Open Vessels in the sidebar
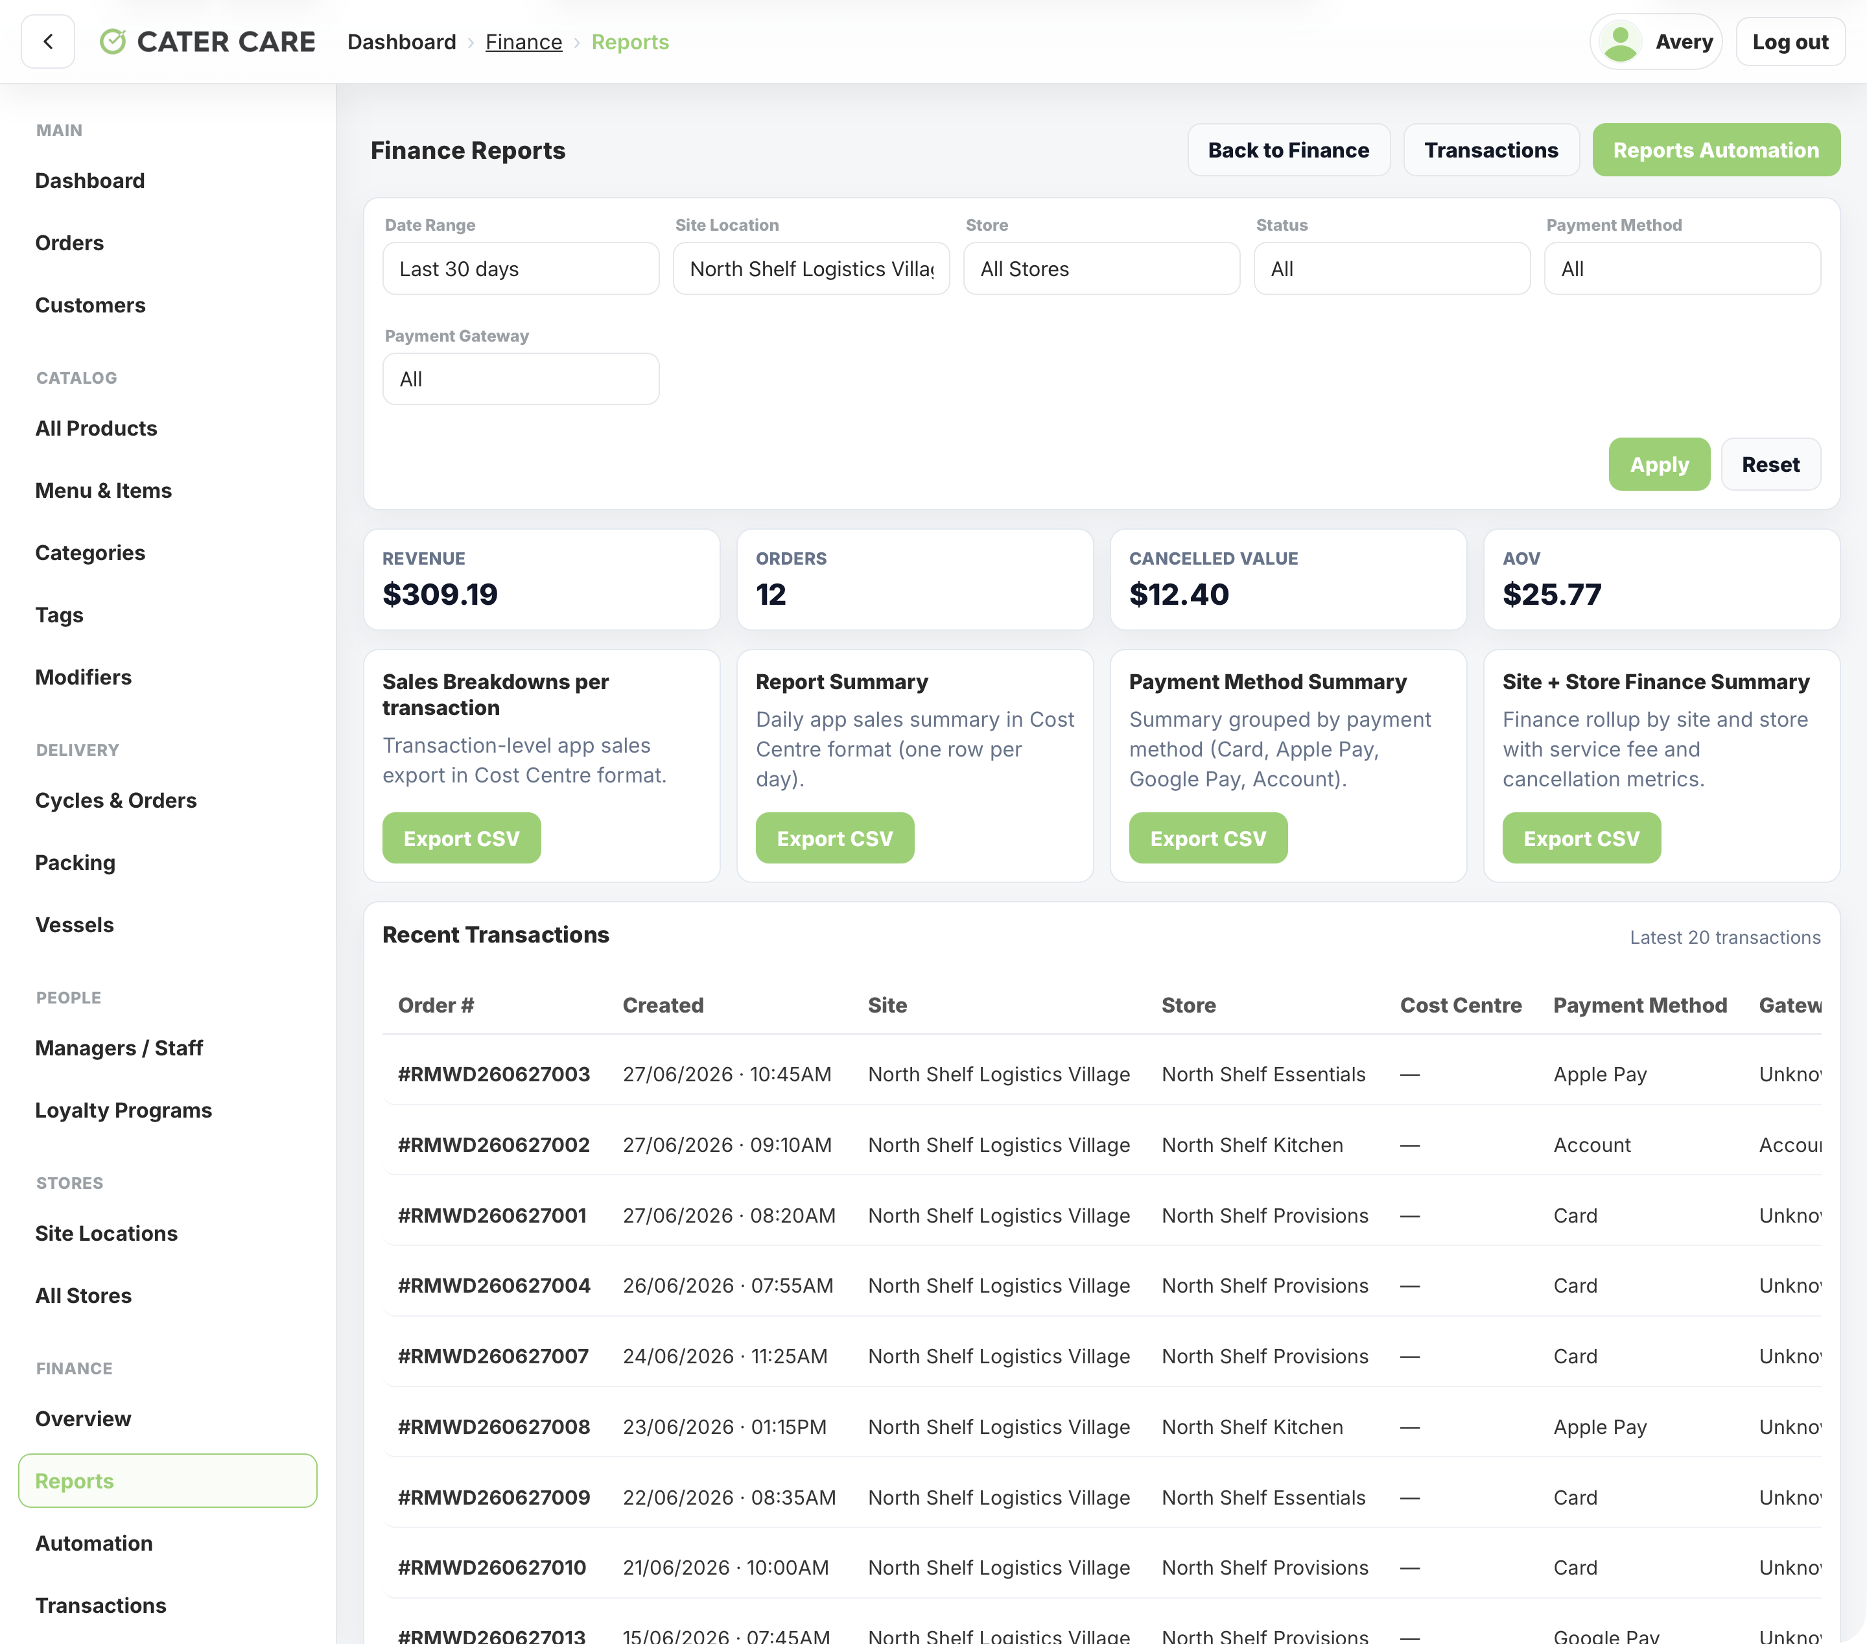 click(x=74, y=924)
